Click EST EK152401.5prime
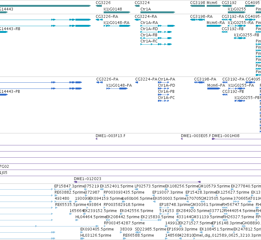 pos(117,186)
